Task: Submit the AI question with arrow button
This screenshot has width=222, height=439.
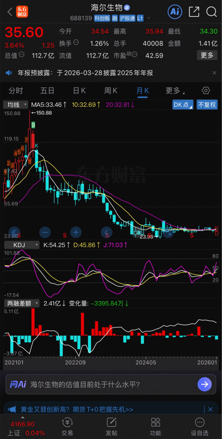Action: pos(205,384)
